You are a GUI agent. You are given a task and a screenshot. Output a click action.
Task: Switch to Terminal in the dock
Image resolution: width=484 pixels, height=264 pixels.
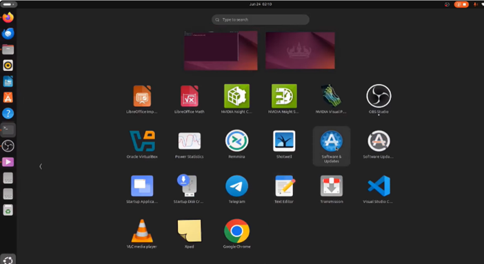coord(8,130)
